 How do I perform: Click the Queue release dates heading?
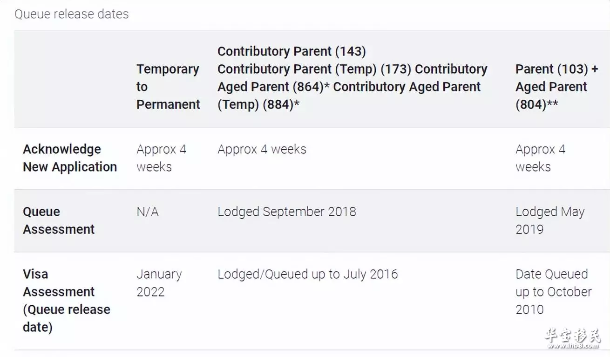[72, 14]
